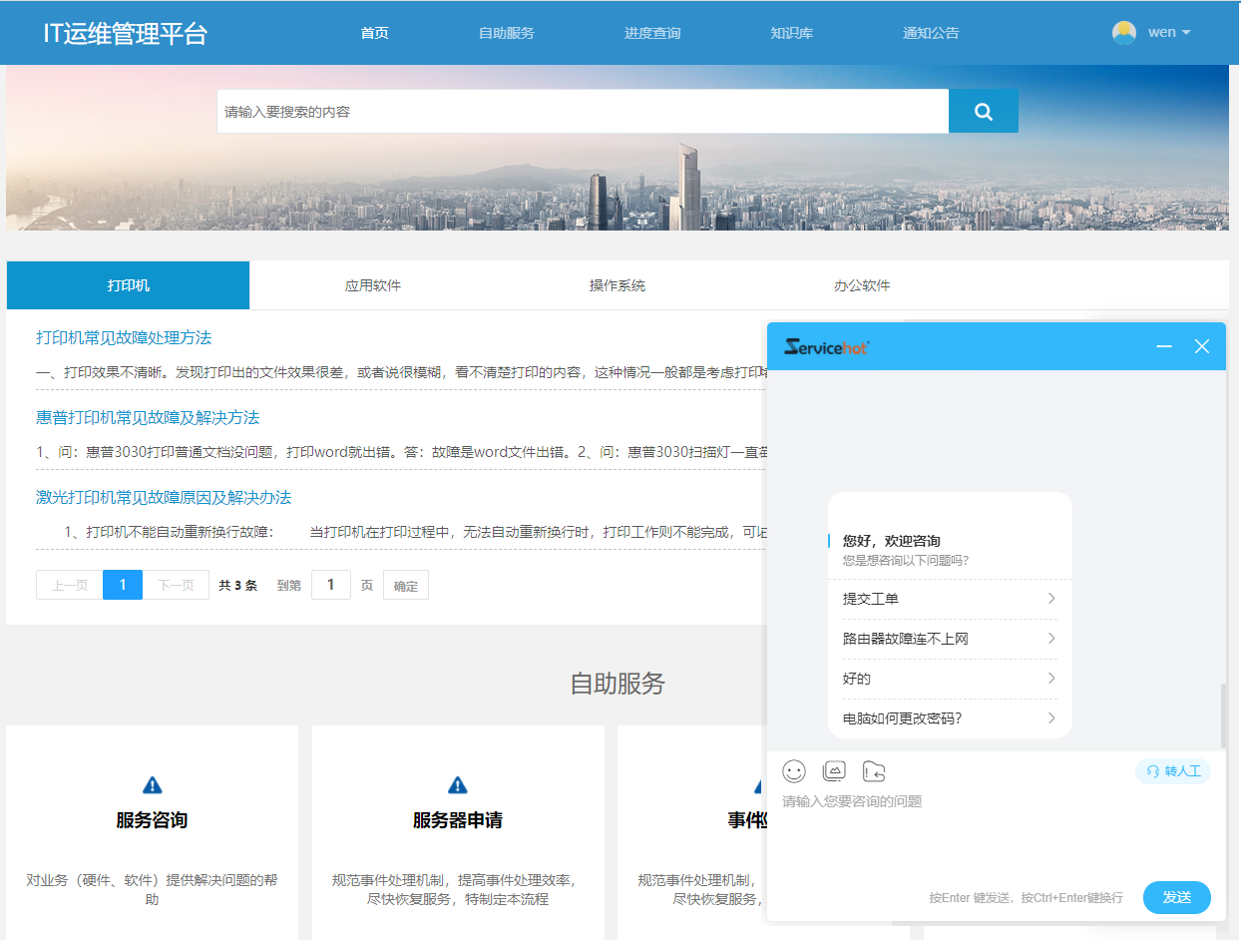Click the image upload icon in chat

[834, 771]
